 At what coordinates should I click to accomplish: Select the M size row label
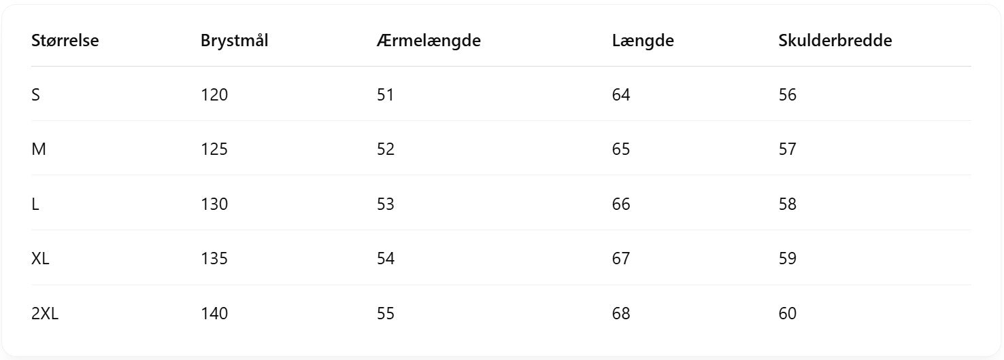point(39,149)
